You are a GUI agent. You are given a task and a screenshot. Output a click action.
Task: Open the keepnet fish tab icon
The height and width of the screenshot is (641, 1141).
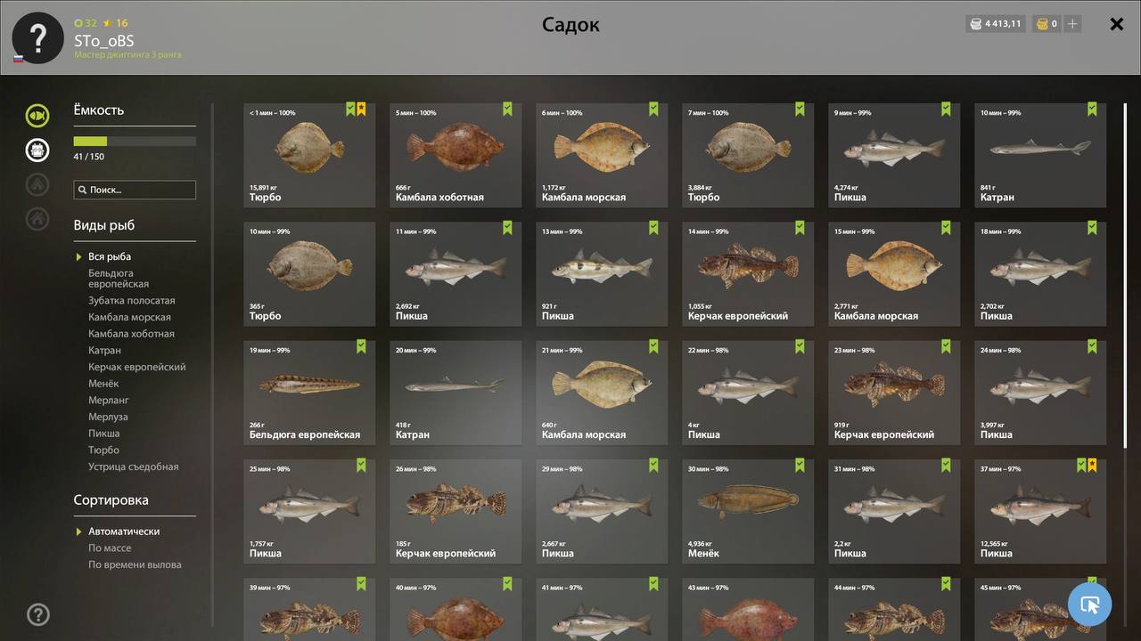pos(37,116)
